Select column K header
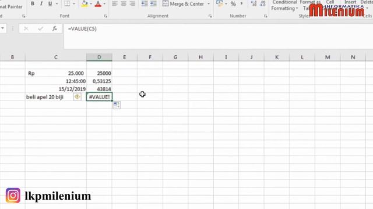This screenshot has height=209, width=373. (x=277, y=57)
